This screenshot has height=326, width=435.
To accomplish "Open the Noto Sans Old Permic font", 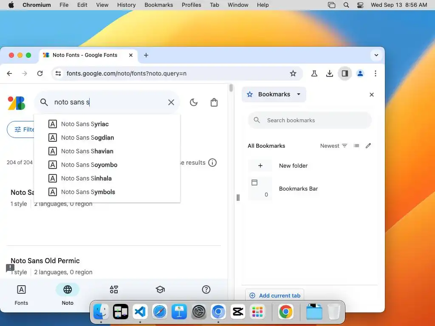I will point(45,261).
